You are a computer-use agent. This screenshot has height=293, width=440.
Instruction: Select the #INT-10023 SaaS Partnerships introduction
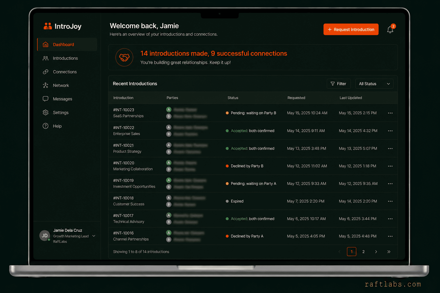(x=128, y=113)
